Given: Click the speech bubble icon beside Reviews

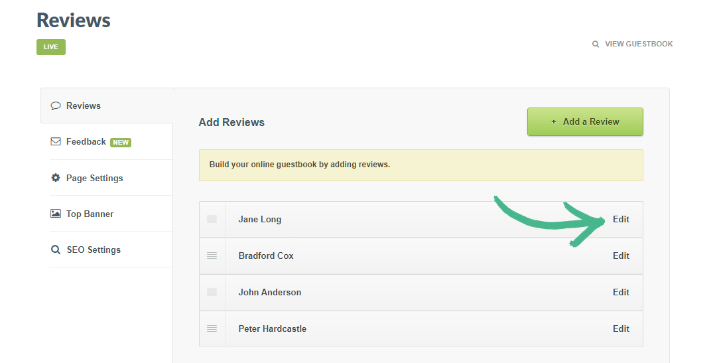Looking at the screenshot, I should pos(56,106).
